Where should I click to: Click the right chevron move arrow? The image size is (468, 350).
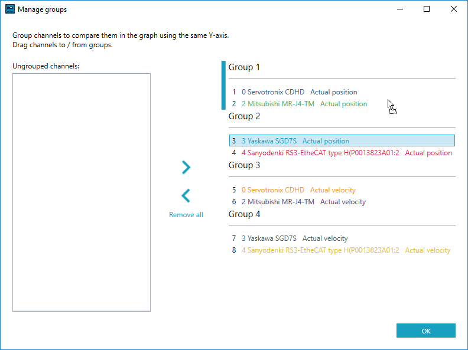click(x=186, y=168)
